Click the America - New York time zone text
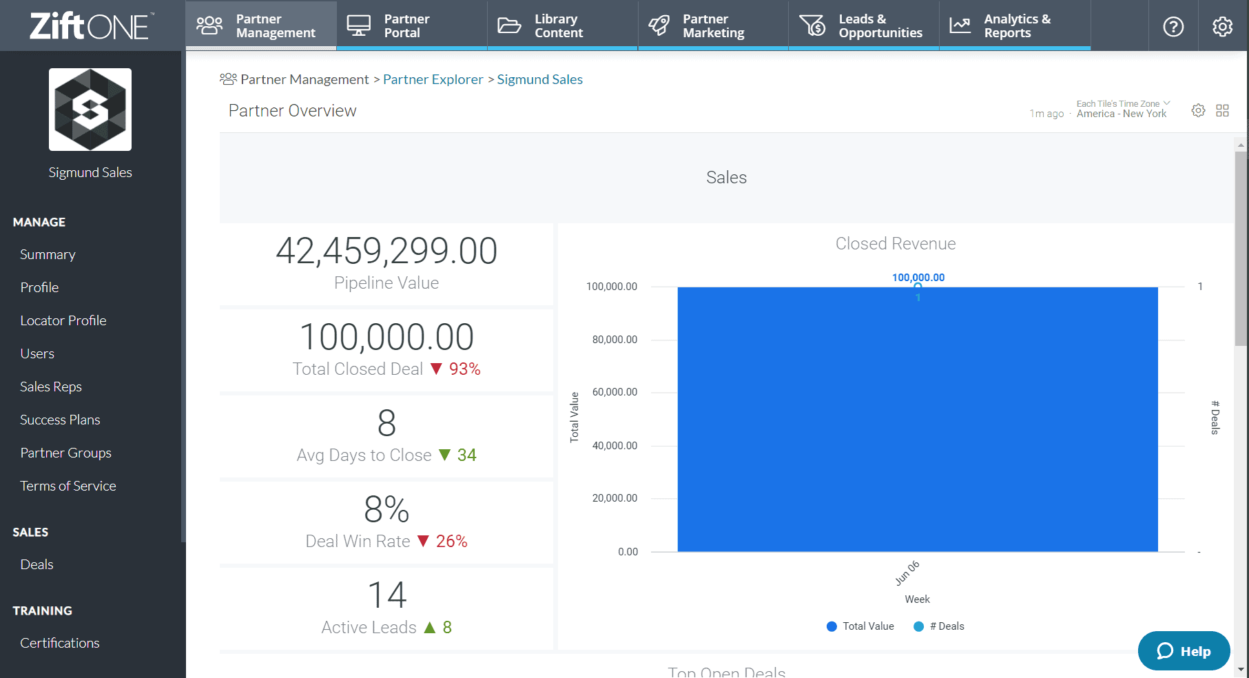 [x=1122, y=114]
